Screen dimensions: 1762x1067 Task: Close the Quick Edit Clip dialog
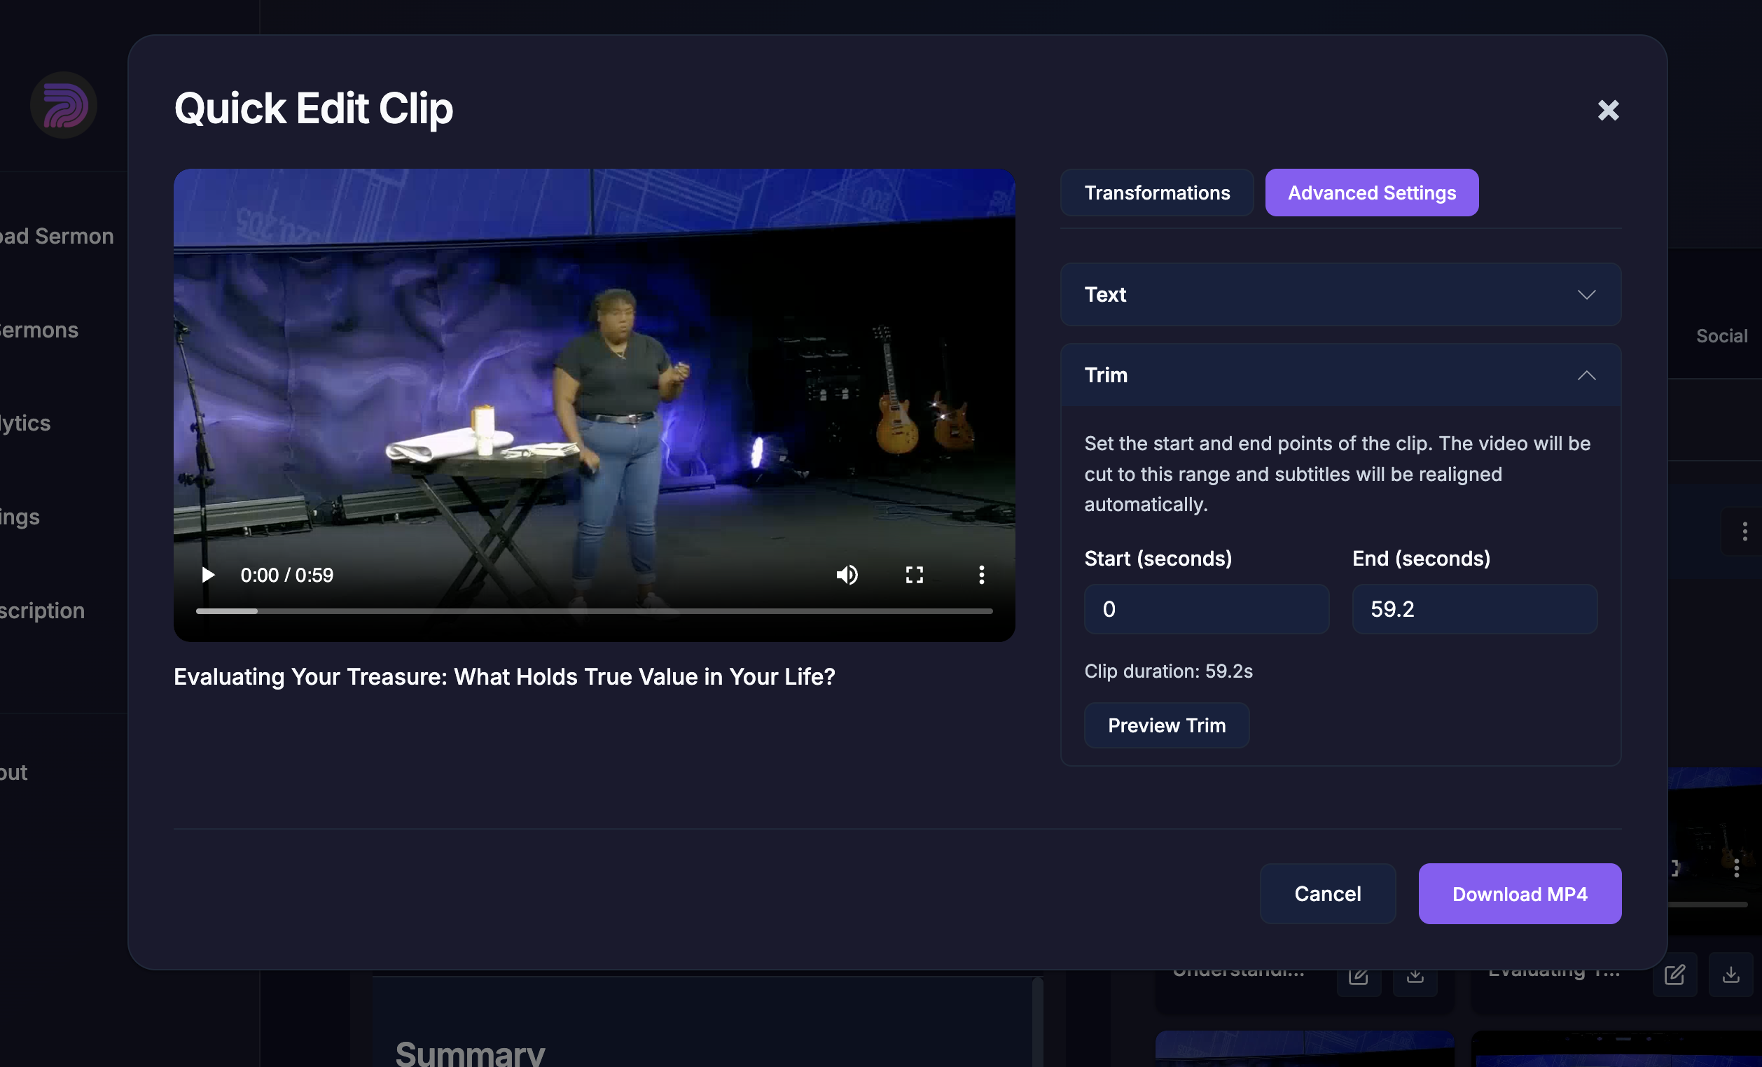coord(1607,110)
